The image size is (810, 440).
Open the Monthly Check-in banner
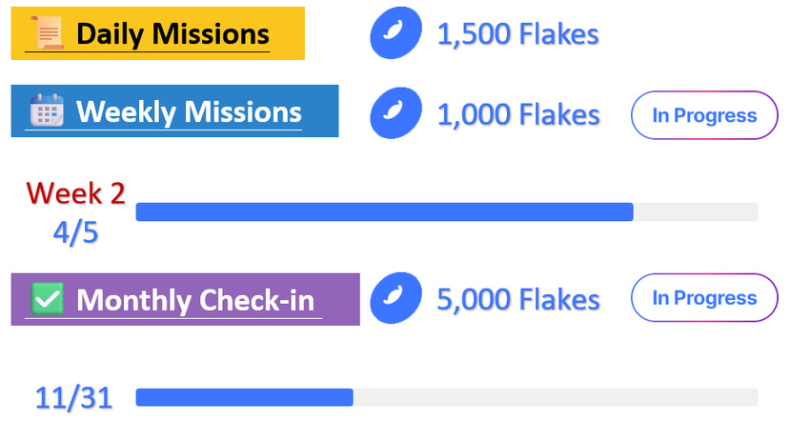[186, 299]
